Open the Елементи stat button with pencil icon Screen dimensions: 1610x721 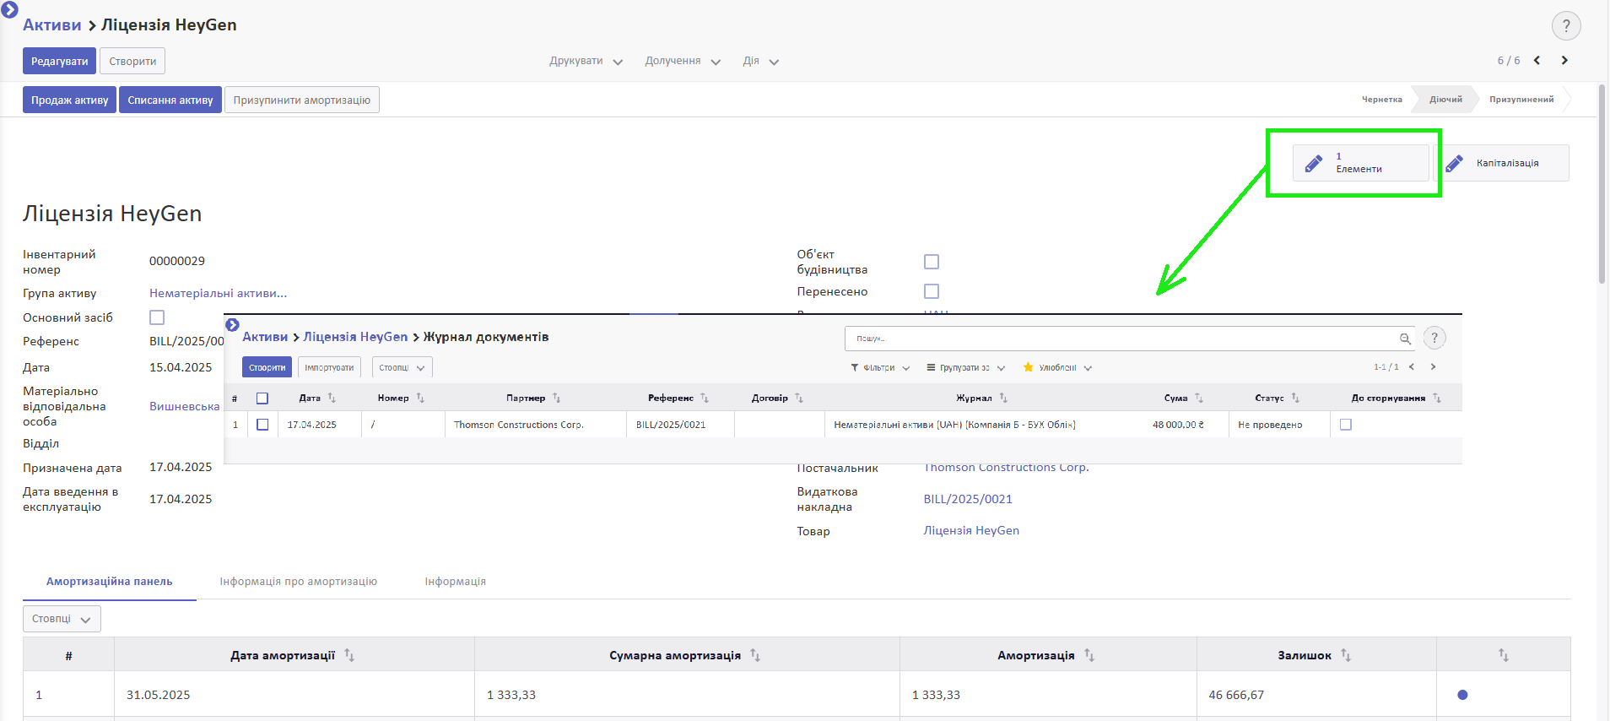tap(1361, 163)
